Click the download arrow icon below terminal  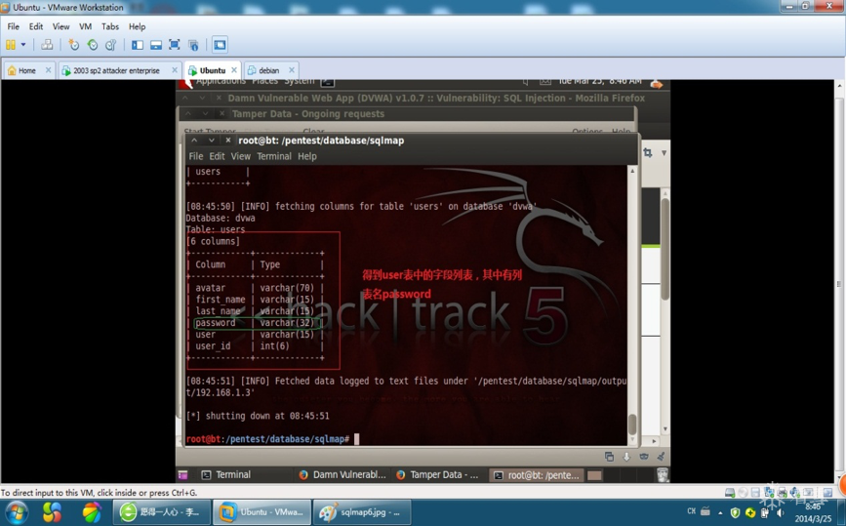pos(626,457)
